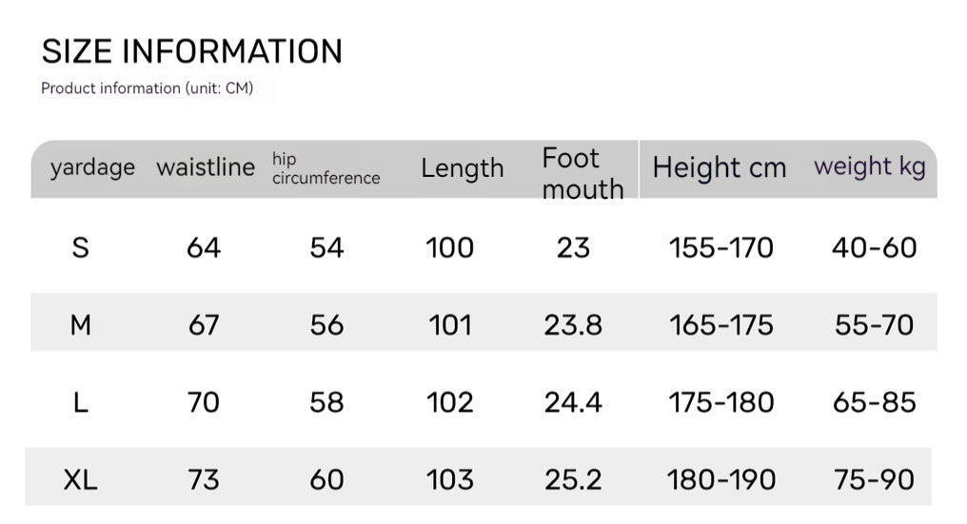Click the Length column header
The height and width of the screenshot is (524, 967).
463,168
